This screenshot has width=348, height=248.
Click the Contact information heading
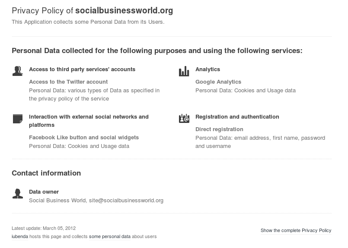pos(46,173)
